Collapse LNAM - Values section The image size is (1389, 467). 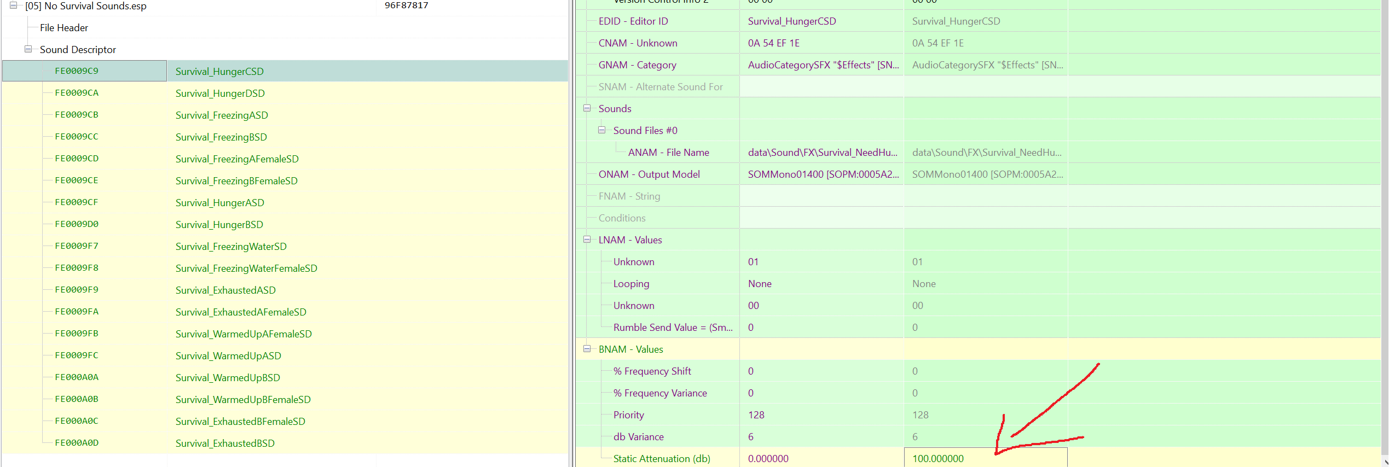click(587, 240)
